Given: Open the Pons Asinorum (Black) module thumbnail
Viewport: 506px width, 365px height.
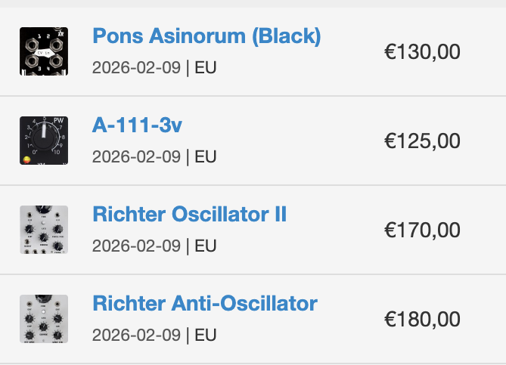Looking at the screenshot, I should [x=44, y=51].
